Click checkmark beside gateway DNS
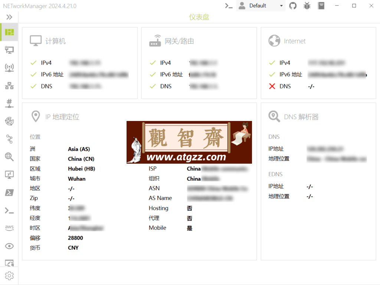Screen dimensions: 380x285 (153, 86)
